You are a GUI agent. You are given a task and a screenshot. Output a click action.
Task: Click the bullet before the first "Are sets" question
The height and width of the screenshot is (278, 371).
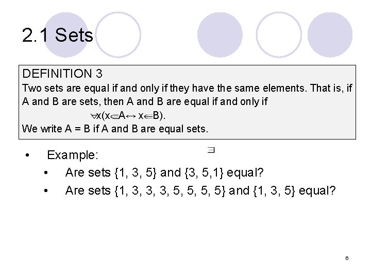tap(47, 173)
